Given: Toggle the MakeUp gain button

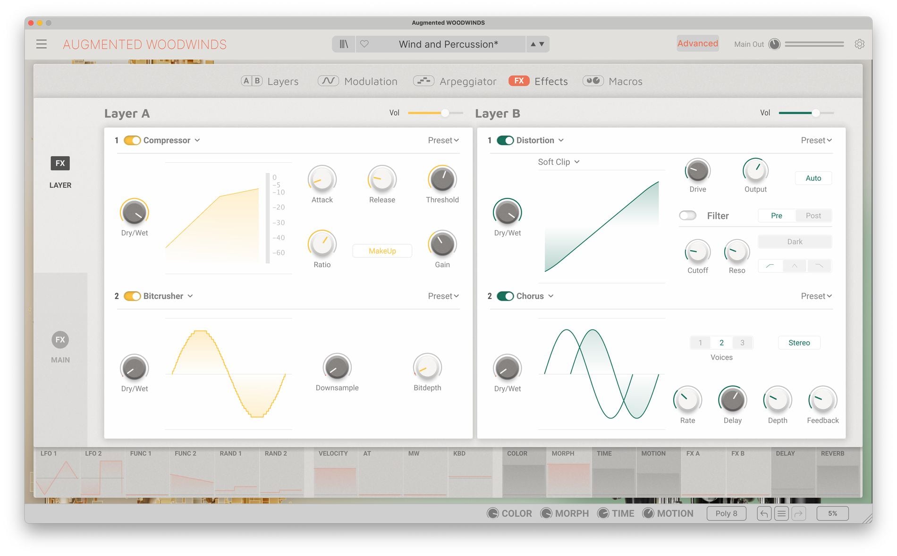Looking at the screenshot, I should (x=382, y=251).
